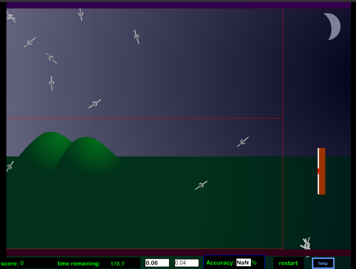The height and width of the screenshot is (269, 356).
Task: Click the dagger just above the horizontal red line
Action: tap(94, 104)
